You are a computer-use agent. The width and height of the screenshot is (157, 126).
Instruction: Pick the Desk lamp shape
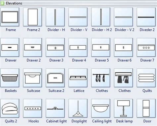[124, 108]
